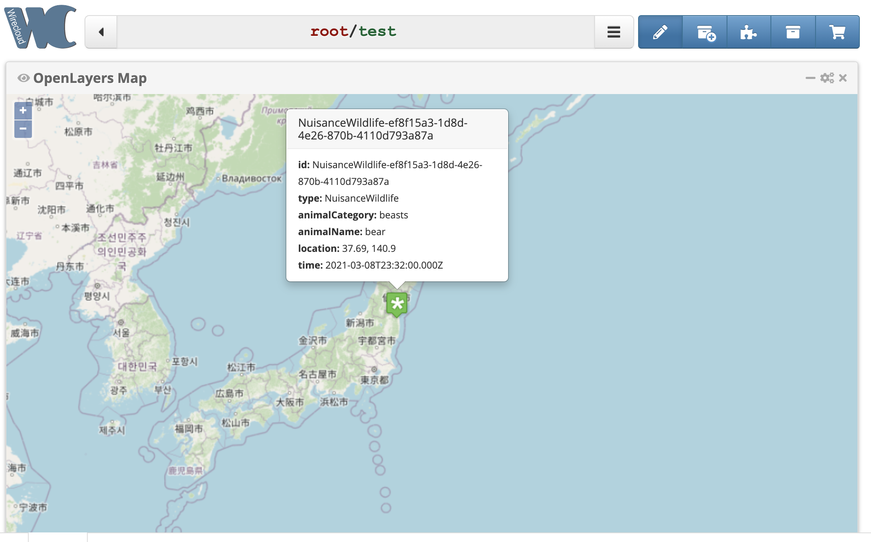The height and width of the screenshot is (542, 871).
Task: Select the test workspace in the breadcrumb
Action: click(x=377, y=31)
